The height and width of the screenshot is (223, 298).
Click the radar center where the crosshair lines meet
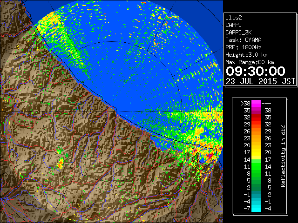click(x=112, y=111)
